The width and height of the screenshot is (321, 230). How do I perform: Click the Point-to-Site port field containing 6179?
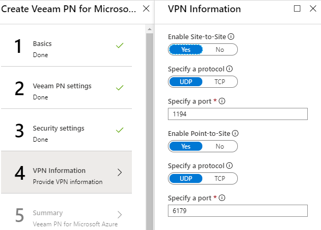pos(238,211)
